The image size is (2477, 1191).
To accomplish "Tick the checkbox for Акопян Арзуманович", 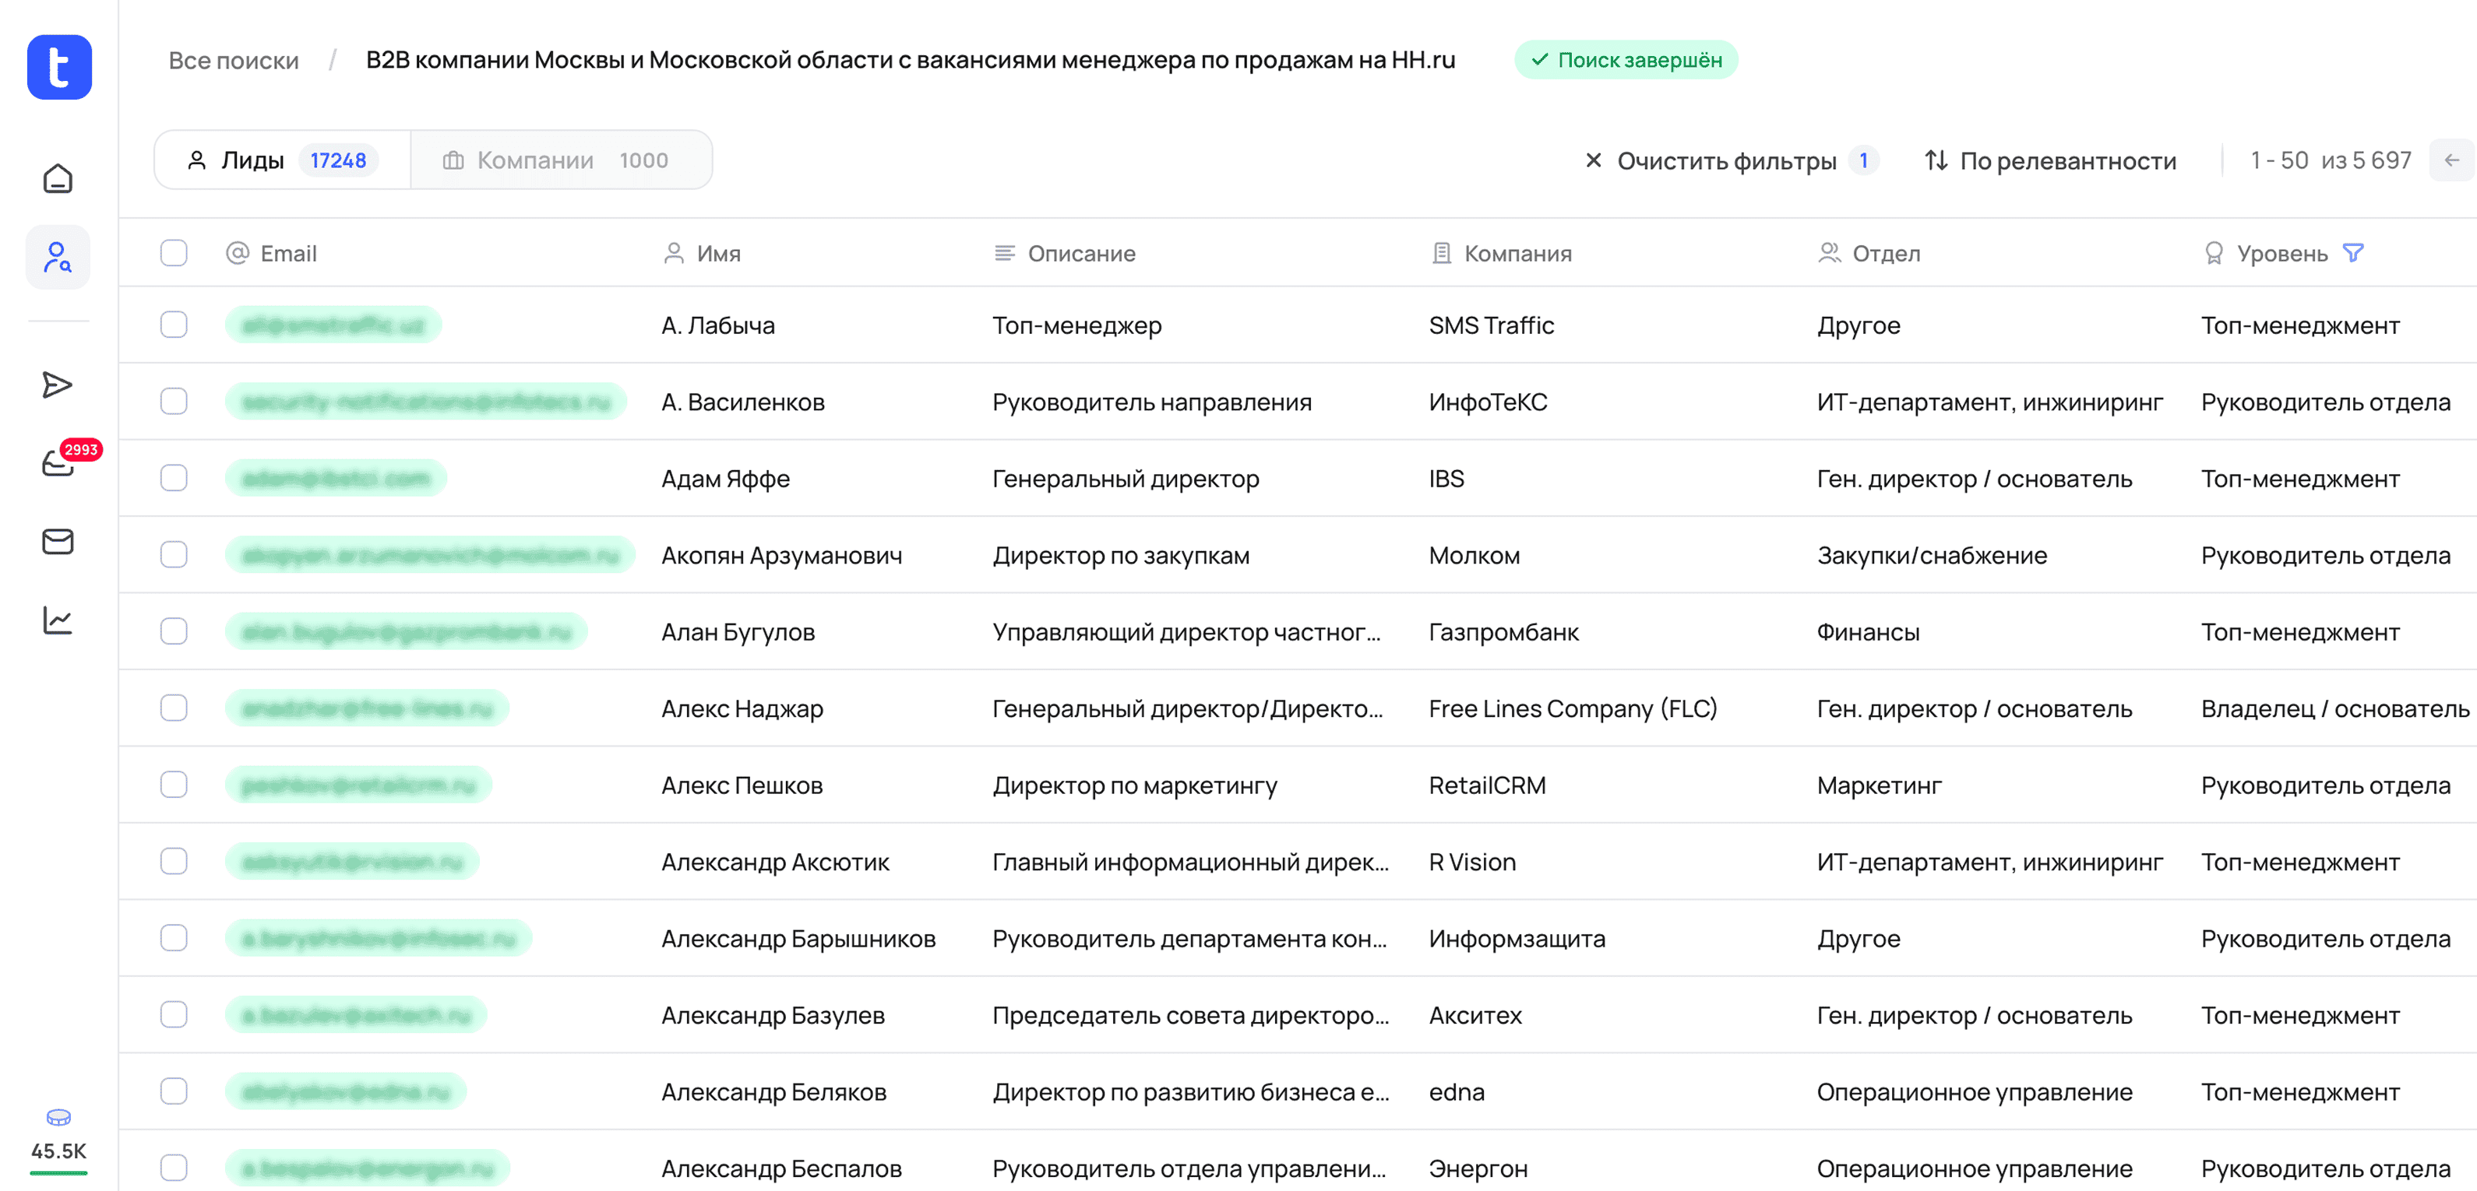I will click(174, 555).
